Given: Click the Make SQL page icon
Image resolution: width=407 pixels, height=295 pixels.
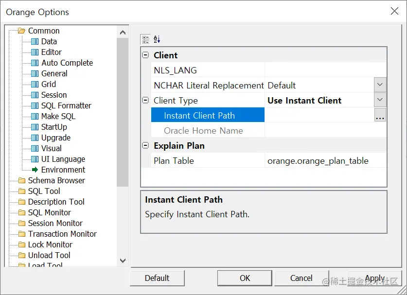Looking at the screenshot, I should (35, 116).
